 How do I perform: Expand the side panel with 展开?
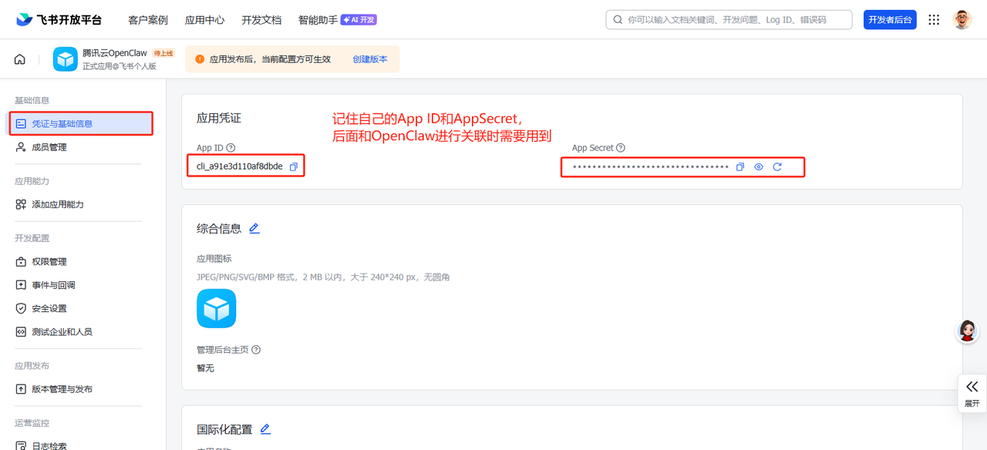pos(972,394)
